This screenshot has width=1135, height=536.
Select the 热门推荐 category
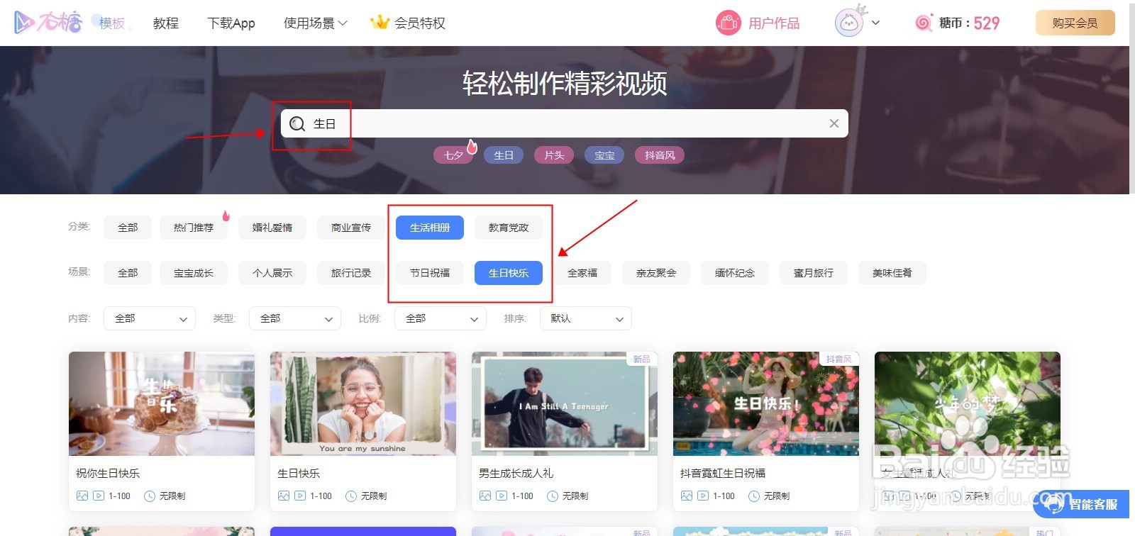click(x=194, y=228)
